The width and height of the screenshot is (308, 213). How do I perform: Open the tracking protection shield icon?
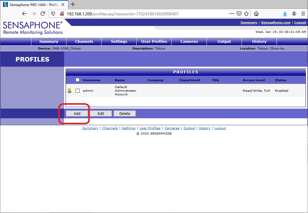[53, 14]
